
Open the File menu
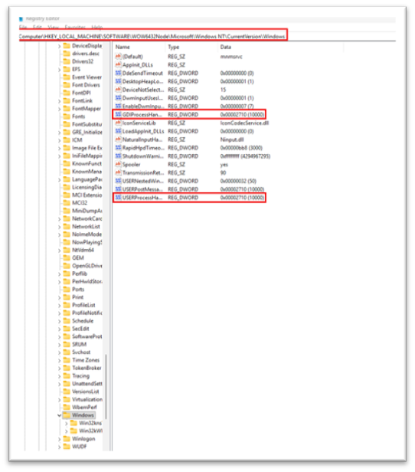[23, 27]
